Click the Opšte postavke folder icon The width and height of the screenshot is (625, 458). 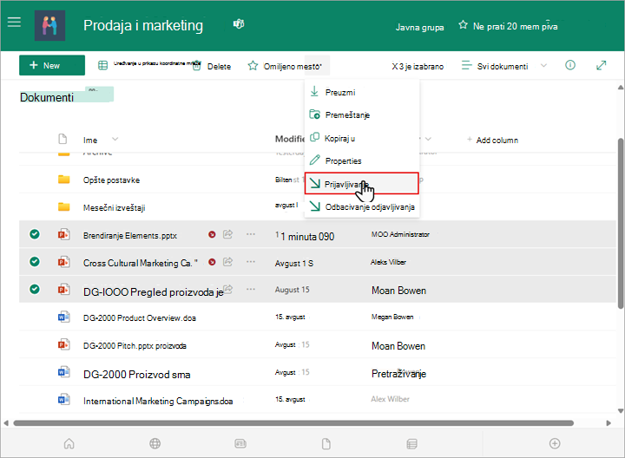(63, 180)
